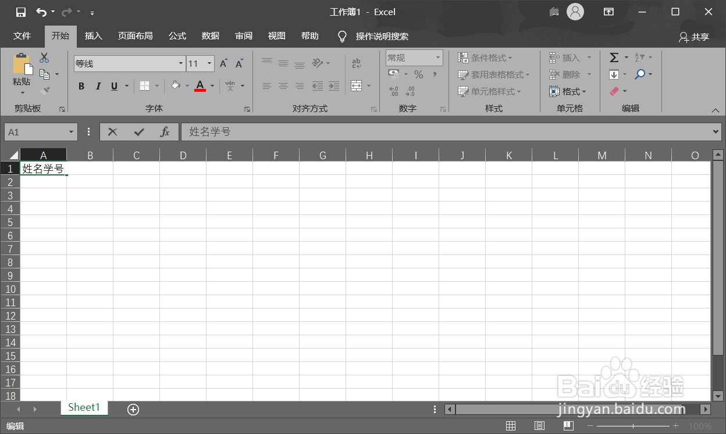Screen dimensions: 726x434
Task: Collapse the ribbon with the caret
Action: pos(716,110)
